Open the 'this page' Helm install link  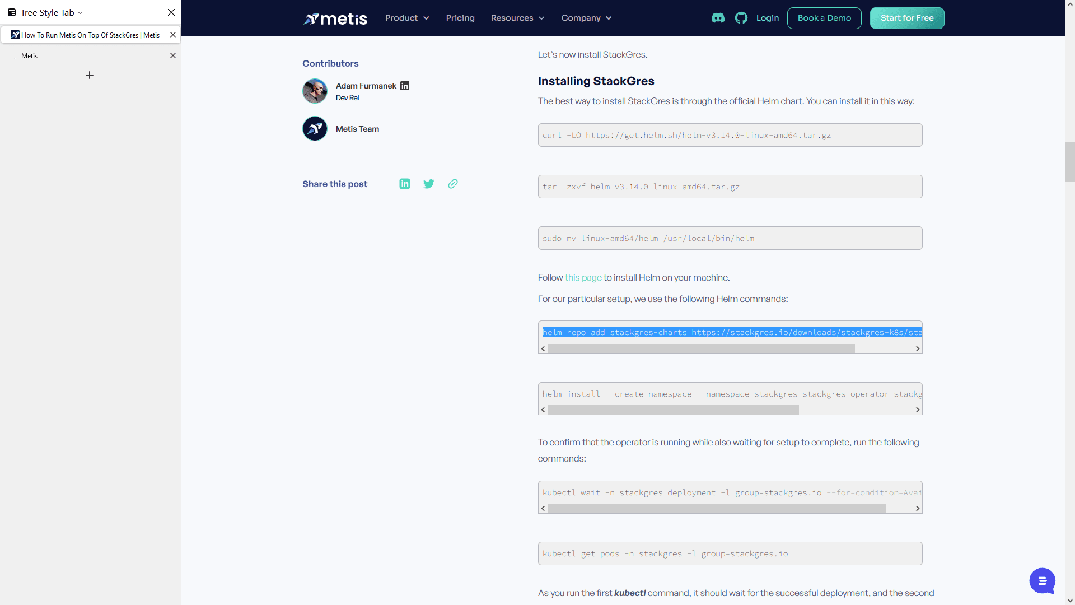(583, 278)
